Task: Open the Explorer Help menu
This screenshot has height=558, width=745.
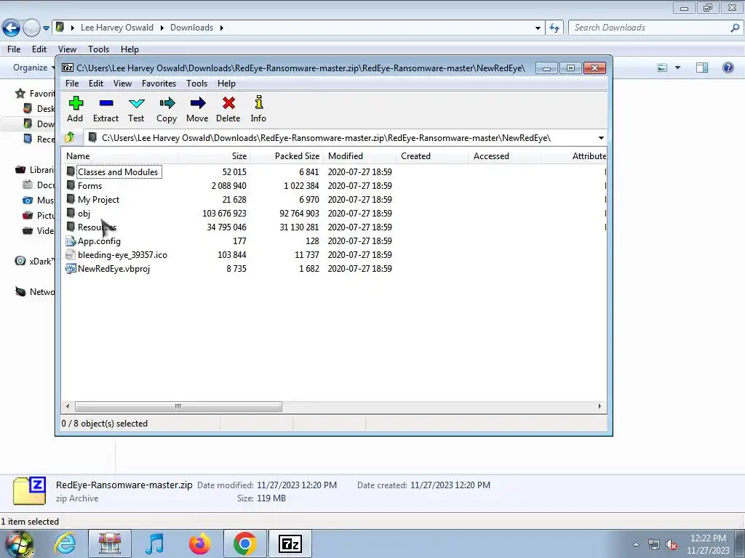Action: point(130,49)
